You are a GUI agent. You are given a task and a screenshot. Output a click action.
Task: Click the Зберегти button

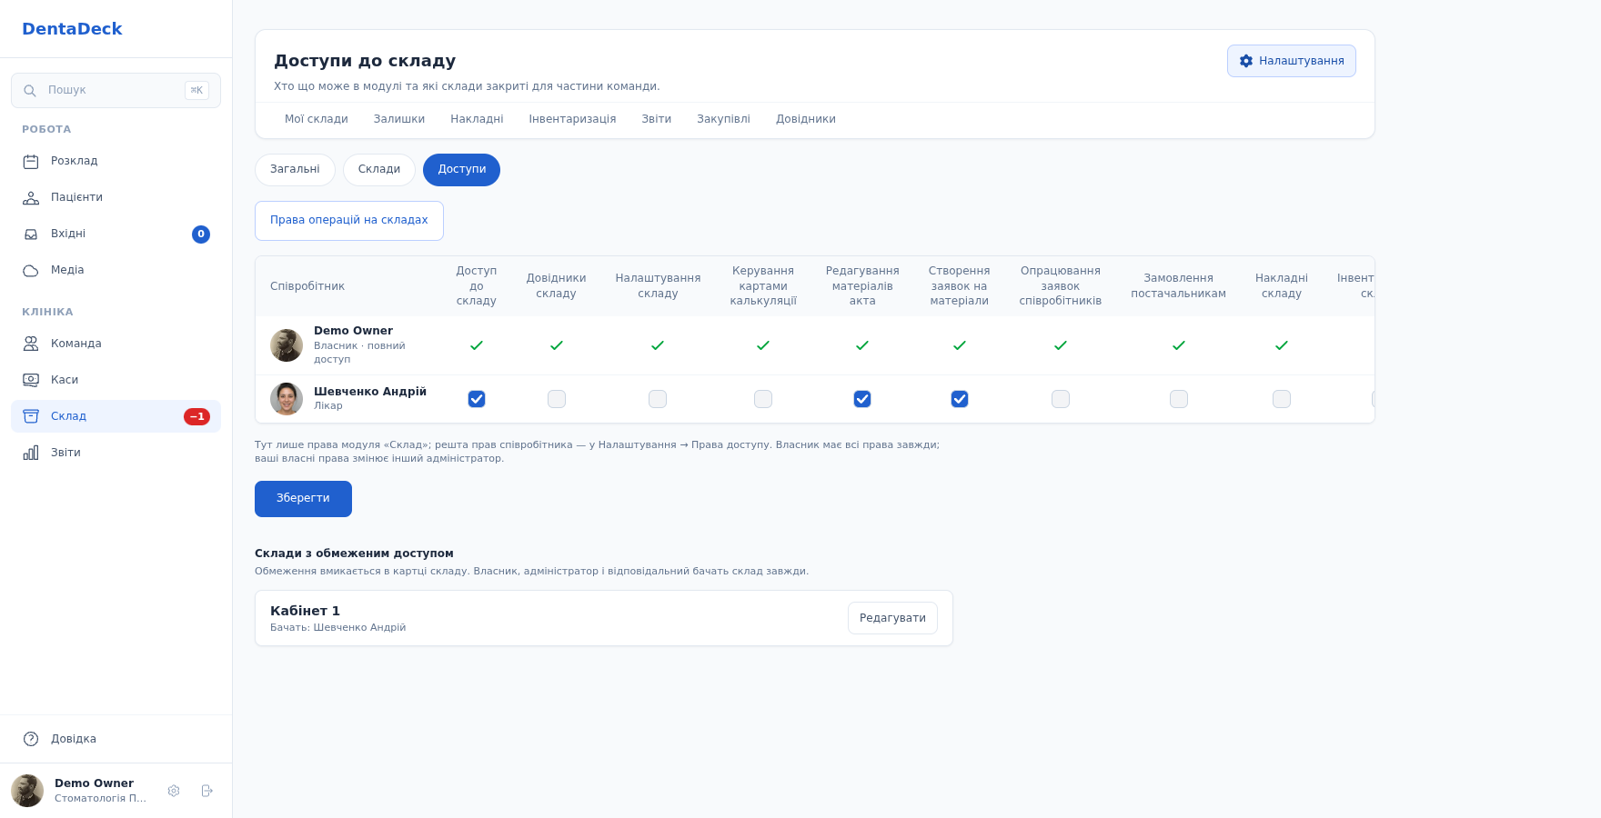coord(303,499)
